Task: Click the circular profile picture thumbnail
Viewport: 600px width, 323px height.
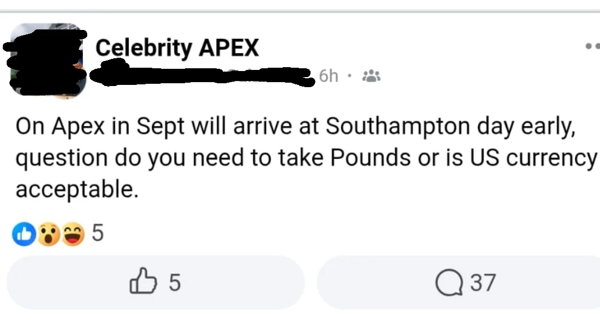Action: 47,58
